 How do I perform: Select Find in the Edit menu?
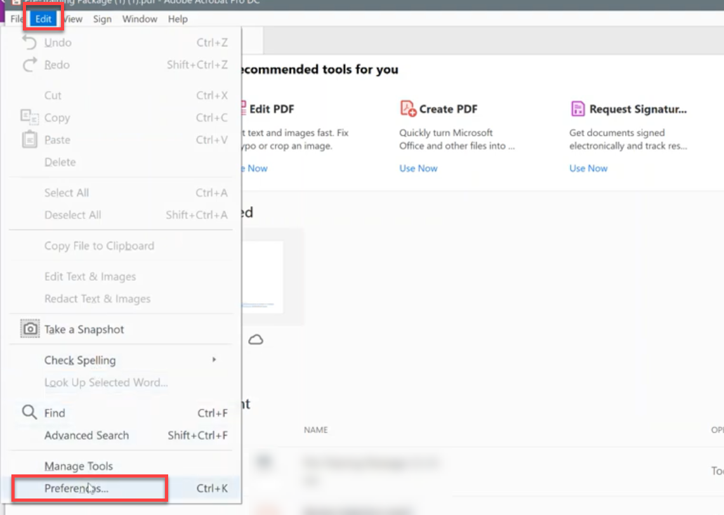(x=121, y=413)
